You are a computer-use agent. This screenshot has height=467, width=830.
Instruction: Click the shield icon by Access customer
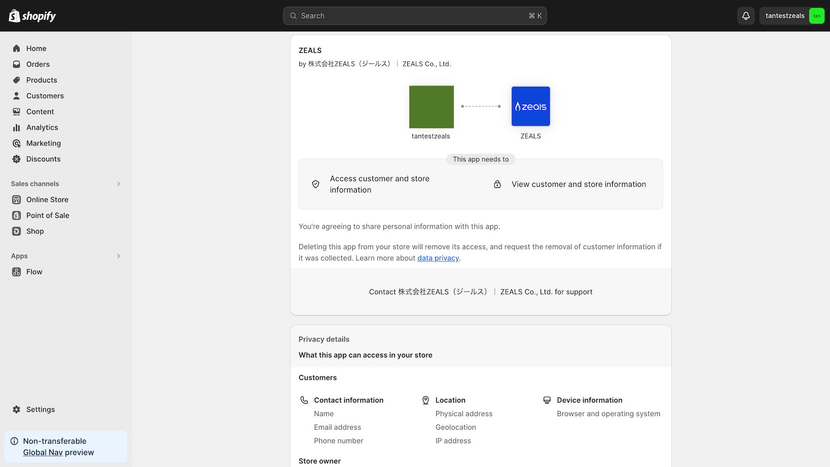(x=315, y=184)
